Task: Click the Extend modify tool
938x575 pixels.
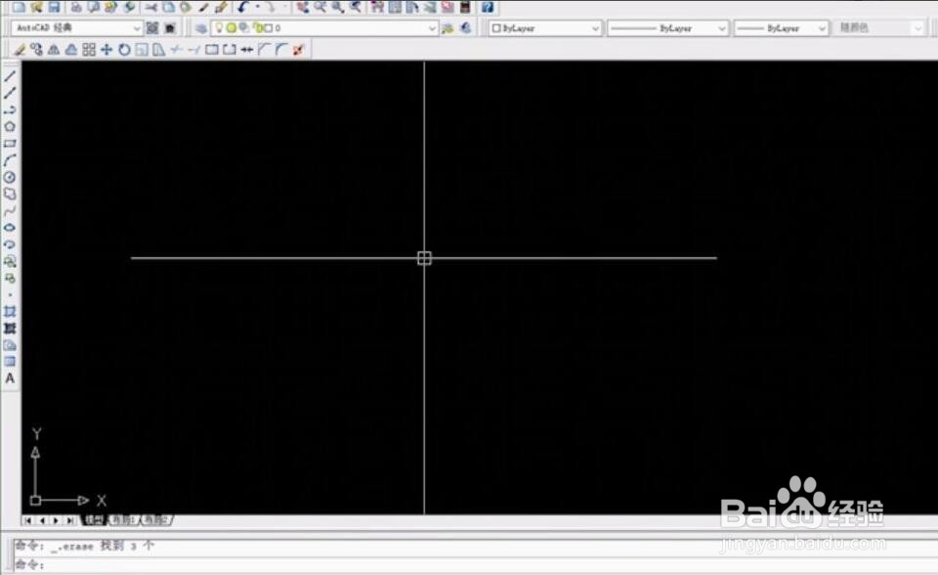Action: click(193, 50)
